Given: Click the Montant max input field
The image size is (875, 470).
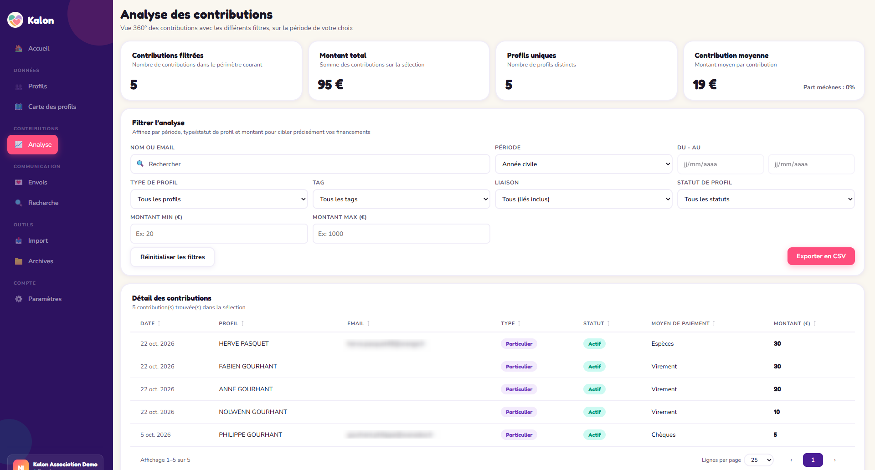Looking at the screenshot, I should point(401,234).
